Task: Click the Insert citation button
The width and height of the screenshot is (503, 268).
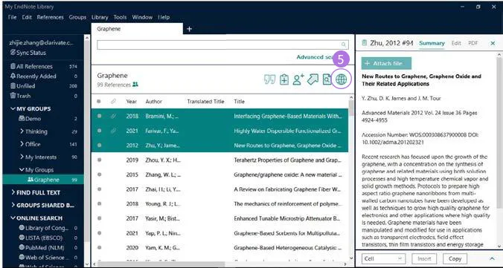Action: [424, 258]
